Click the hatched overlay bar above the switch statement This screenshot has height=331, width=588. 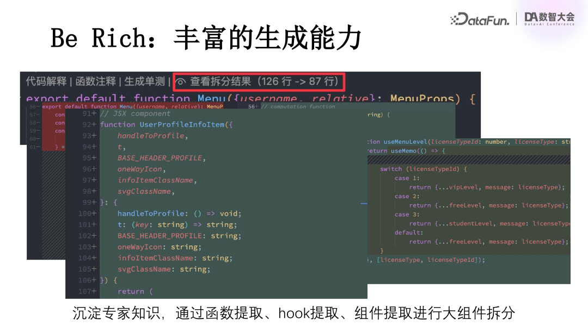tap(468, 160)
